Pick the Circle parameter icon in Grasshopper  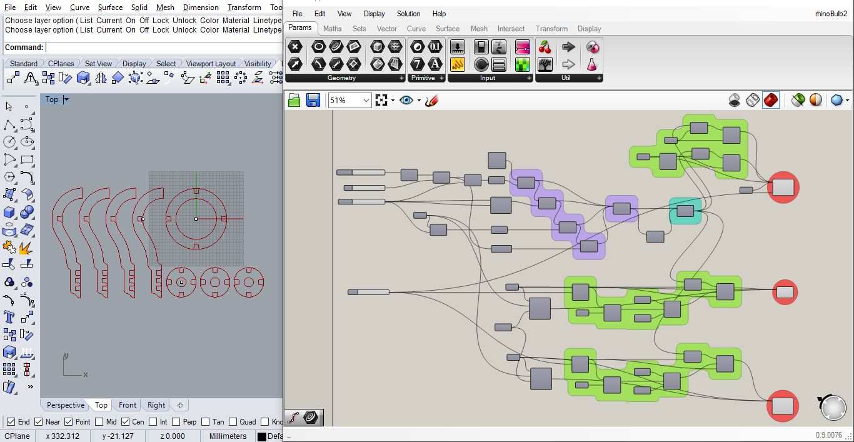319,47
